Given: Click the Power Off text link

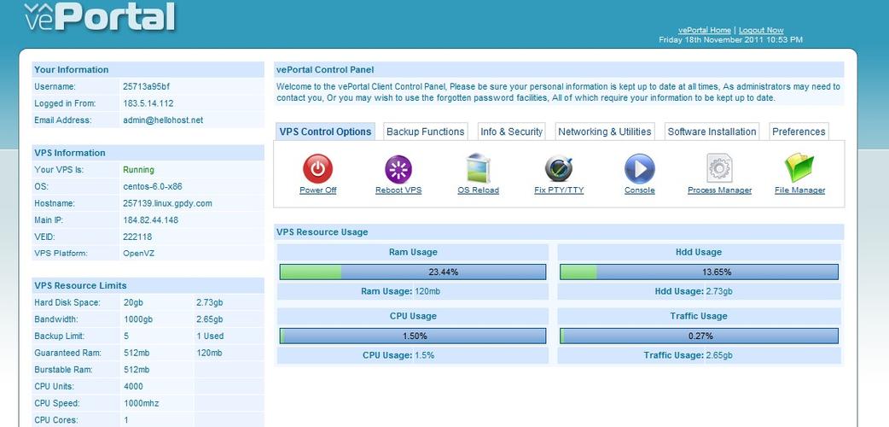Looking at the screenshot, I should [317, 190].
